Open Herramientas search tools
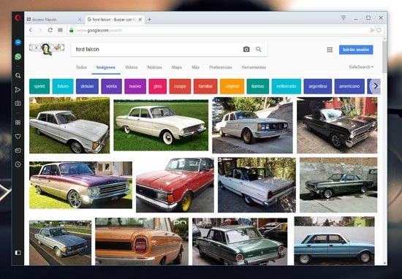The width and height of the screenshot is (402, 279). coord(254,67)
